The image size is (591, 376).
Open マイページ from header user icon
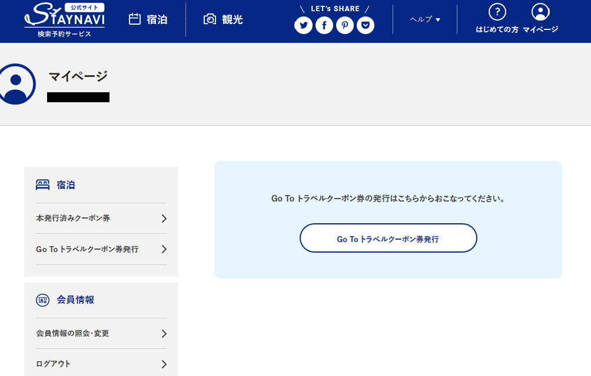(x=540, y=12)
